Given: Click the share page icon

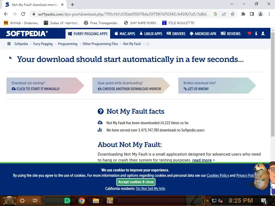Looking at the screenshot, I should [x=224, y=14].
